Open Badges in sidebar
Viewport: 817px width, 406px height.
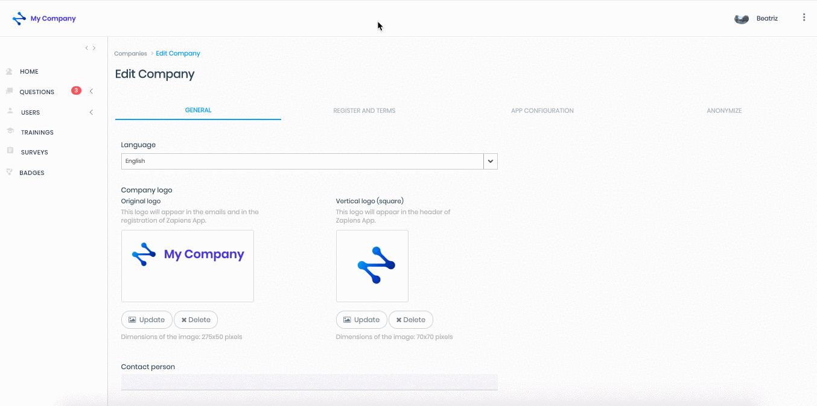[32, 173]
